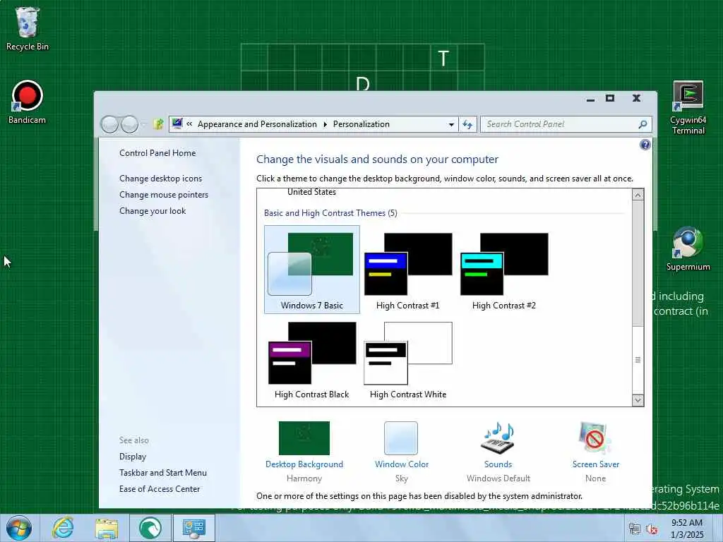Open Taskbar and Start Menu link

[163, 472]
